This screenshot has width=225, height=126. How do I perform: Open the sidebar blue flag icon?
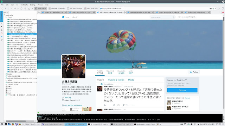coord(1,36)
